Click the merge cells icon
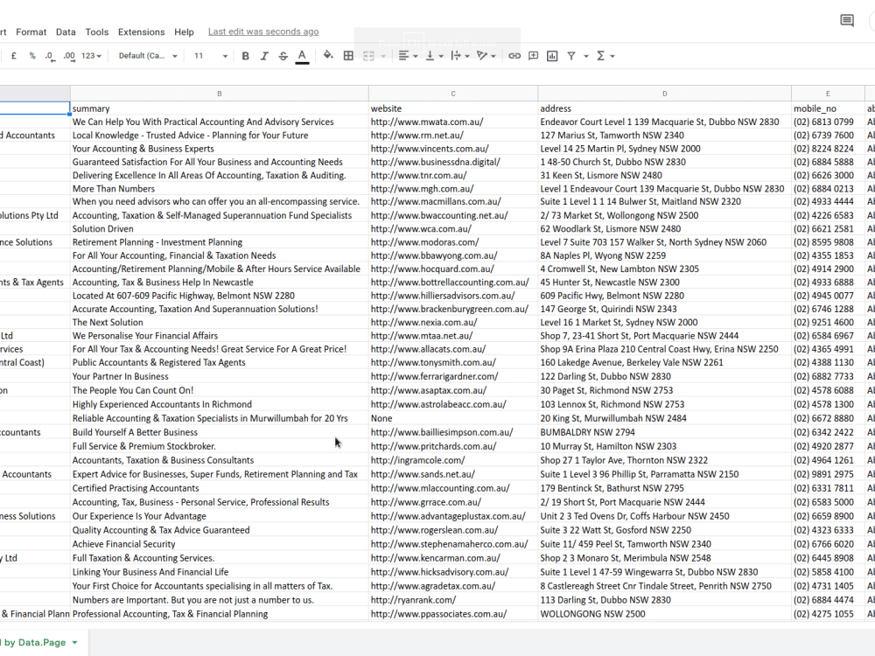This screenshot has height=656, width=875. 368,56
